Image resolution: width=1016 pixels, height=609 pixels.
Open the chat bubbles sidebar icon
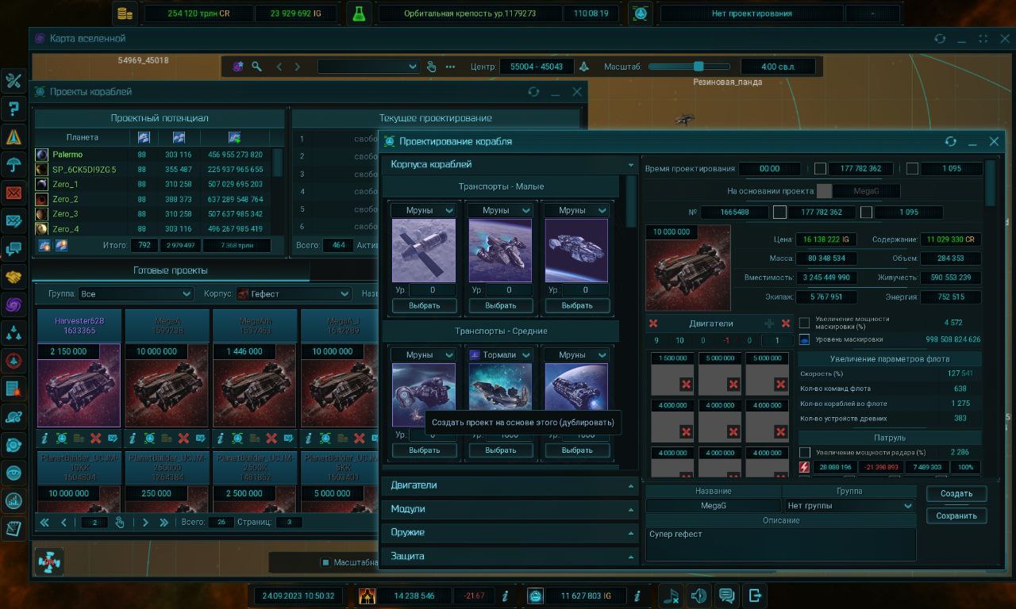pos(13,249)
